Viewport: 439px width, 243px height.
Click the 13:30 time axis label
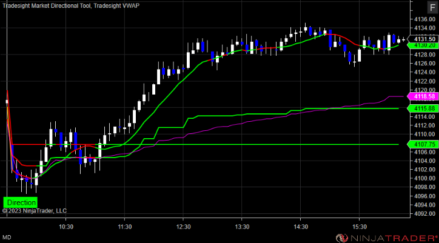242,225
